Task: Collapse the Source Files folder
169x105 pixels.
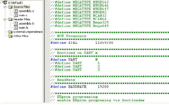Action: pos(5,7)
